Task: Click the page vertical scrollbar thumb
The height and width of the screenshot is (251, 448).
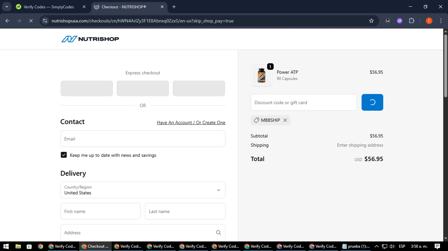Action: pyautogui.click(x=445, y=66)
